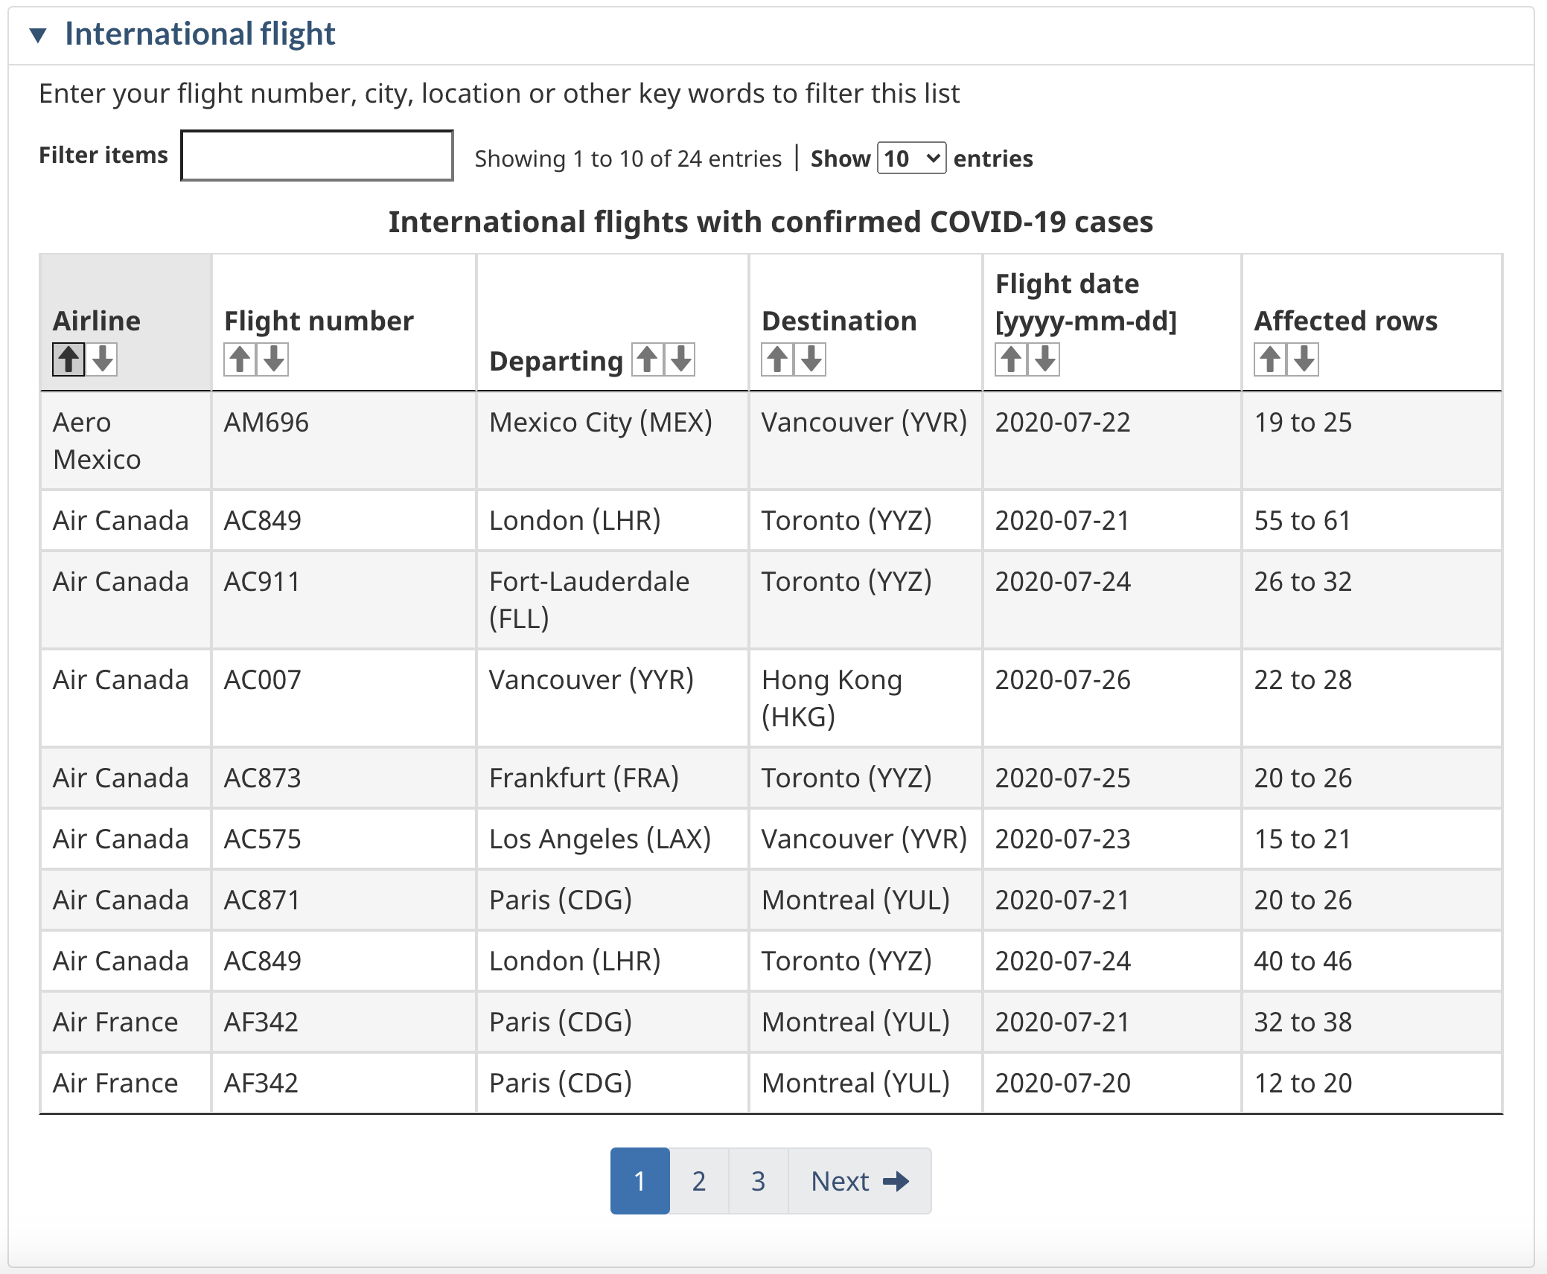1547x1274 pixels.
Task: Sort Flight number ascending arrow
Action: click(x=240, y=359)
